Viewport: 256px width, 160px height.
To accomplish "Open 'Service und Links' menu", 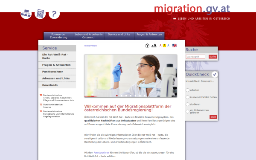I will click(119, 36).
